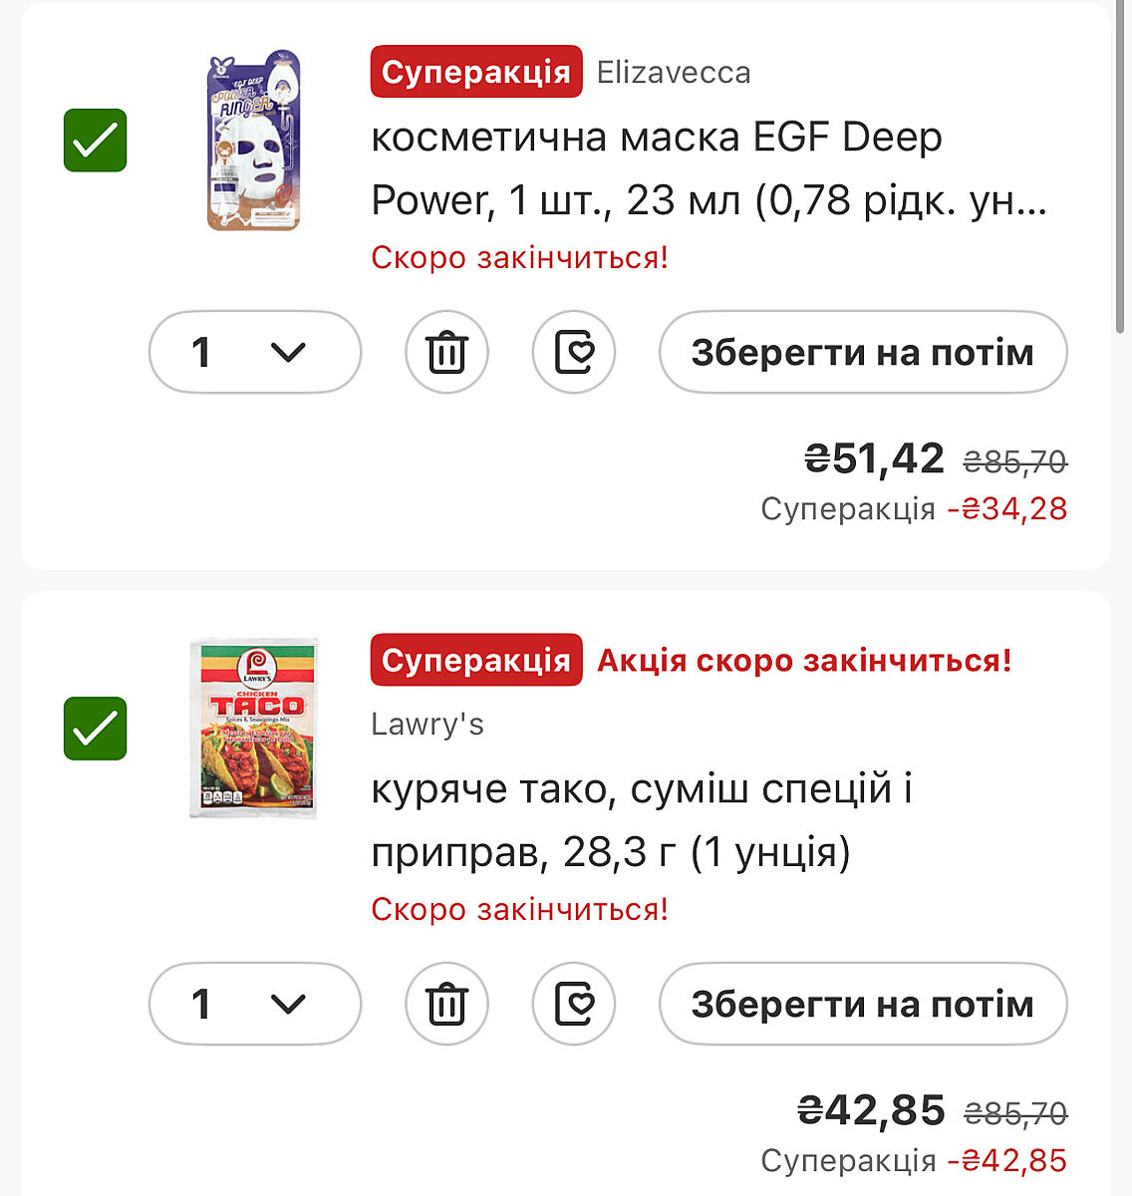
Task: Uncheck the Elizavecca mask item checkbox
Action: (x=96, y=141)
